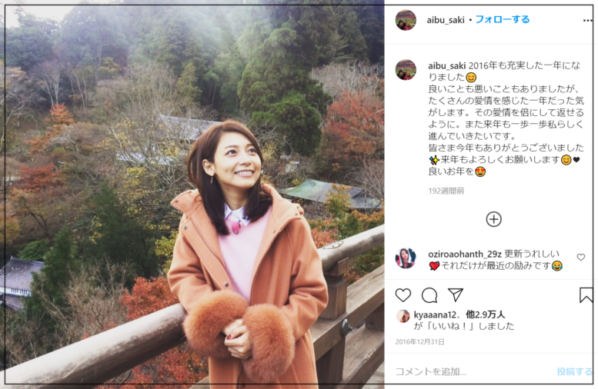This screenshot has width=598, height=389.
Task: Follow aibu_saki with the フォローする link
Action: coord(503,19)
